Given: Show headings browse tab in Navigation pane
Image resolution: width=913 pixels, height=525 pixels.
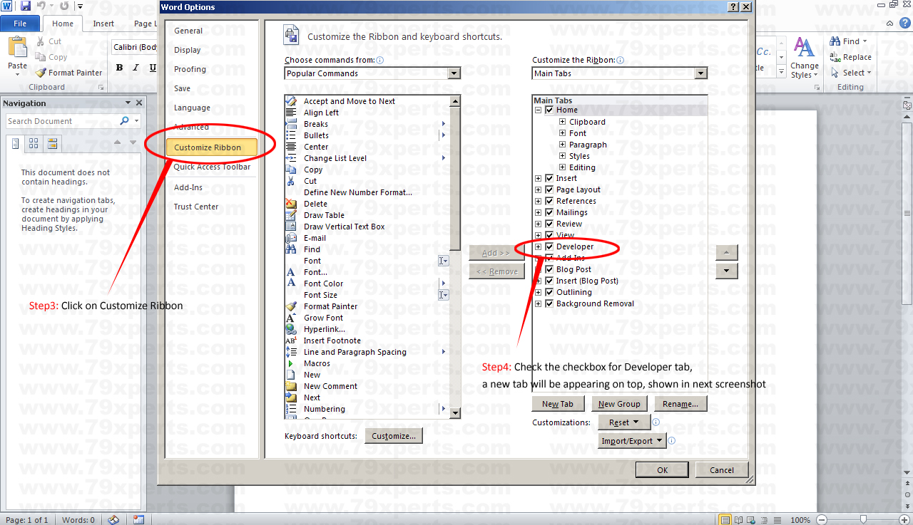Looking at the screenshot, I should 15,143.
